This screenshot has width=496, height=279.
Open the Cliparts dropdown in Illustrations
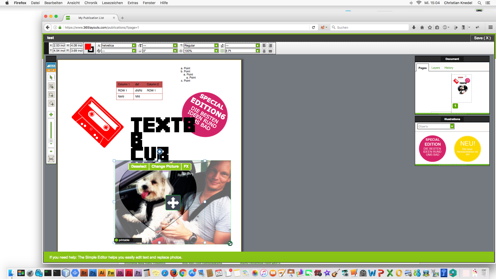[452, 126]
